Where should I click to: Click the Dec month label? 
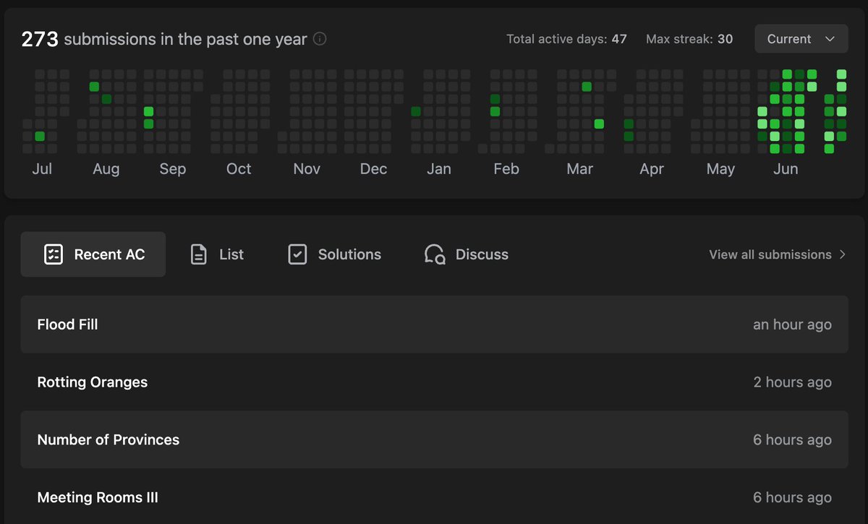(373, 169)
